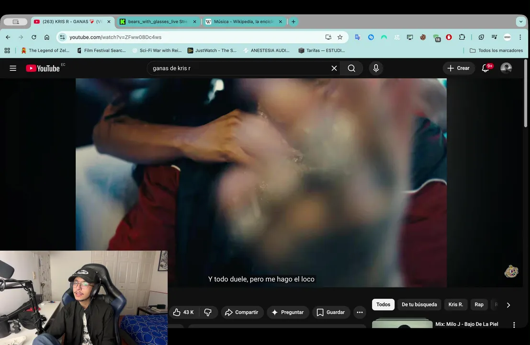Reload the current page

tap(34, 37)
